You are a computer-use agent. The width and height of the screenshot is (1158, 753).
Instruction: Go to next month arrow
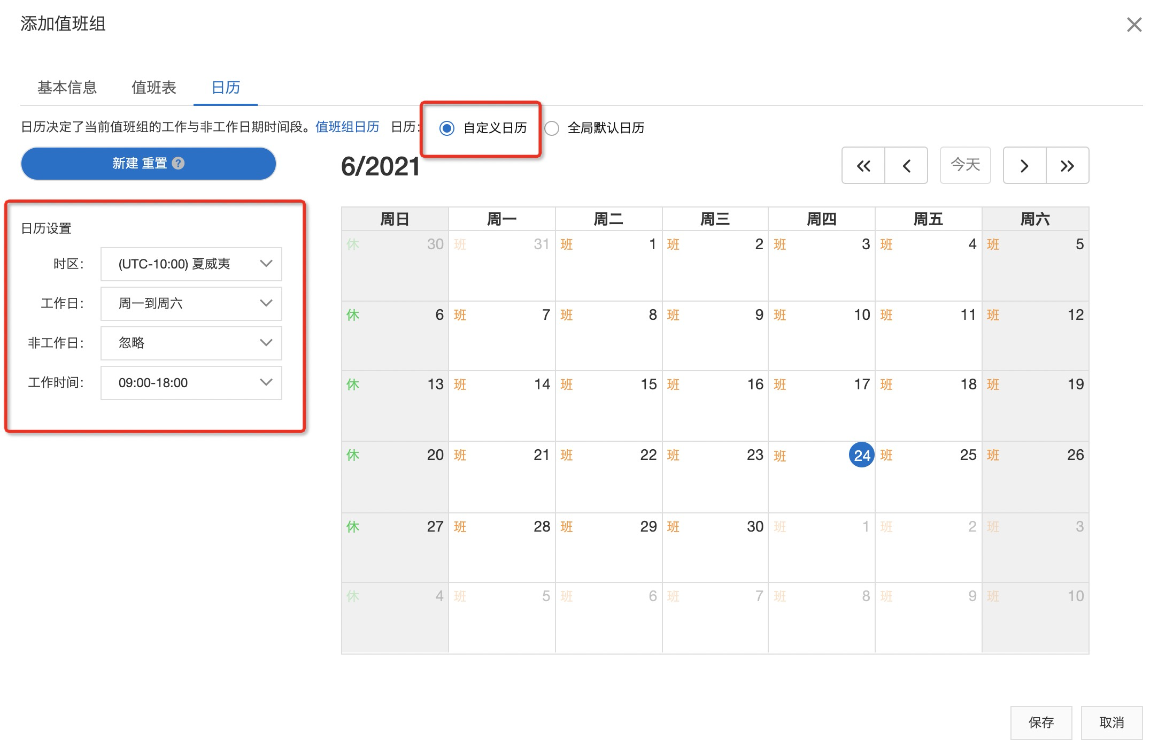point(1024,166)
